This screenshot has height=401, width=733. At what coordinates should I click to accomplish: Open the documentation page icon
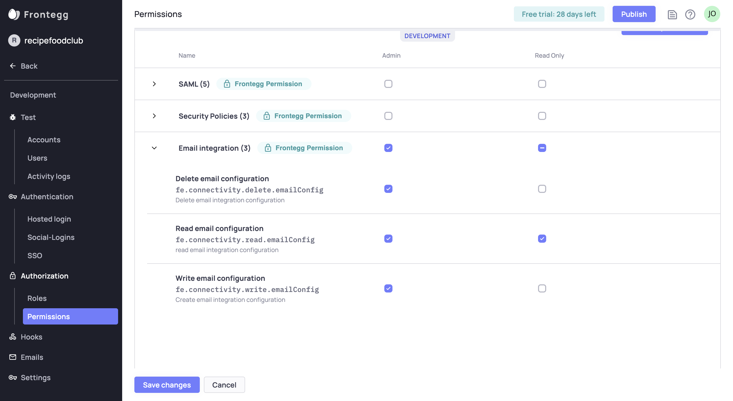[x=672, y=14]
